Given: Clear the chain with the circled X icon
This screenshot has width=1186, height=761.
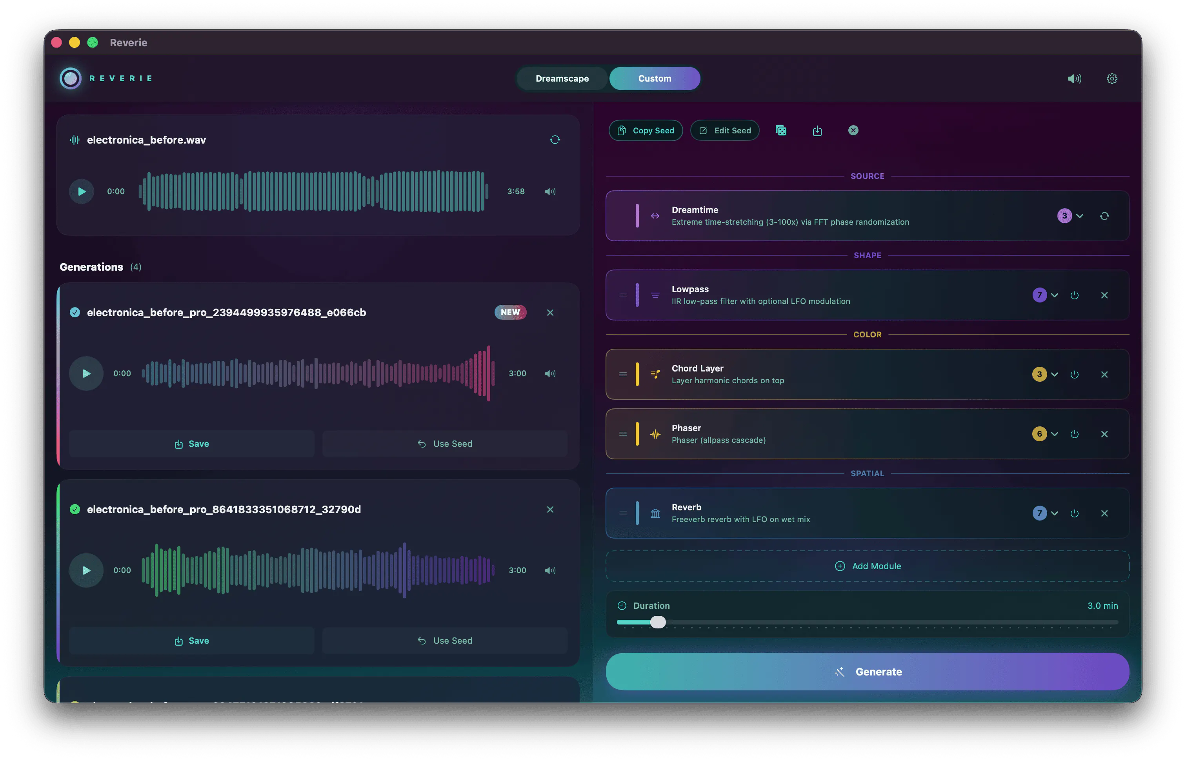Looking at the screenshot, I should click(x=853, y=131).
